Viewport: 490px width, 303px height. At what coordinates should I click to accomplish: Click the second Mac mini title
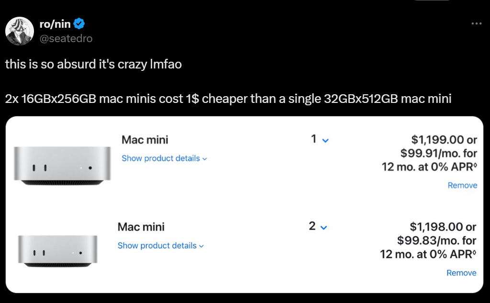pyautogui.click(x=141, y=226)
